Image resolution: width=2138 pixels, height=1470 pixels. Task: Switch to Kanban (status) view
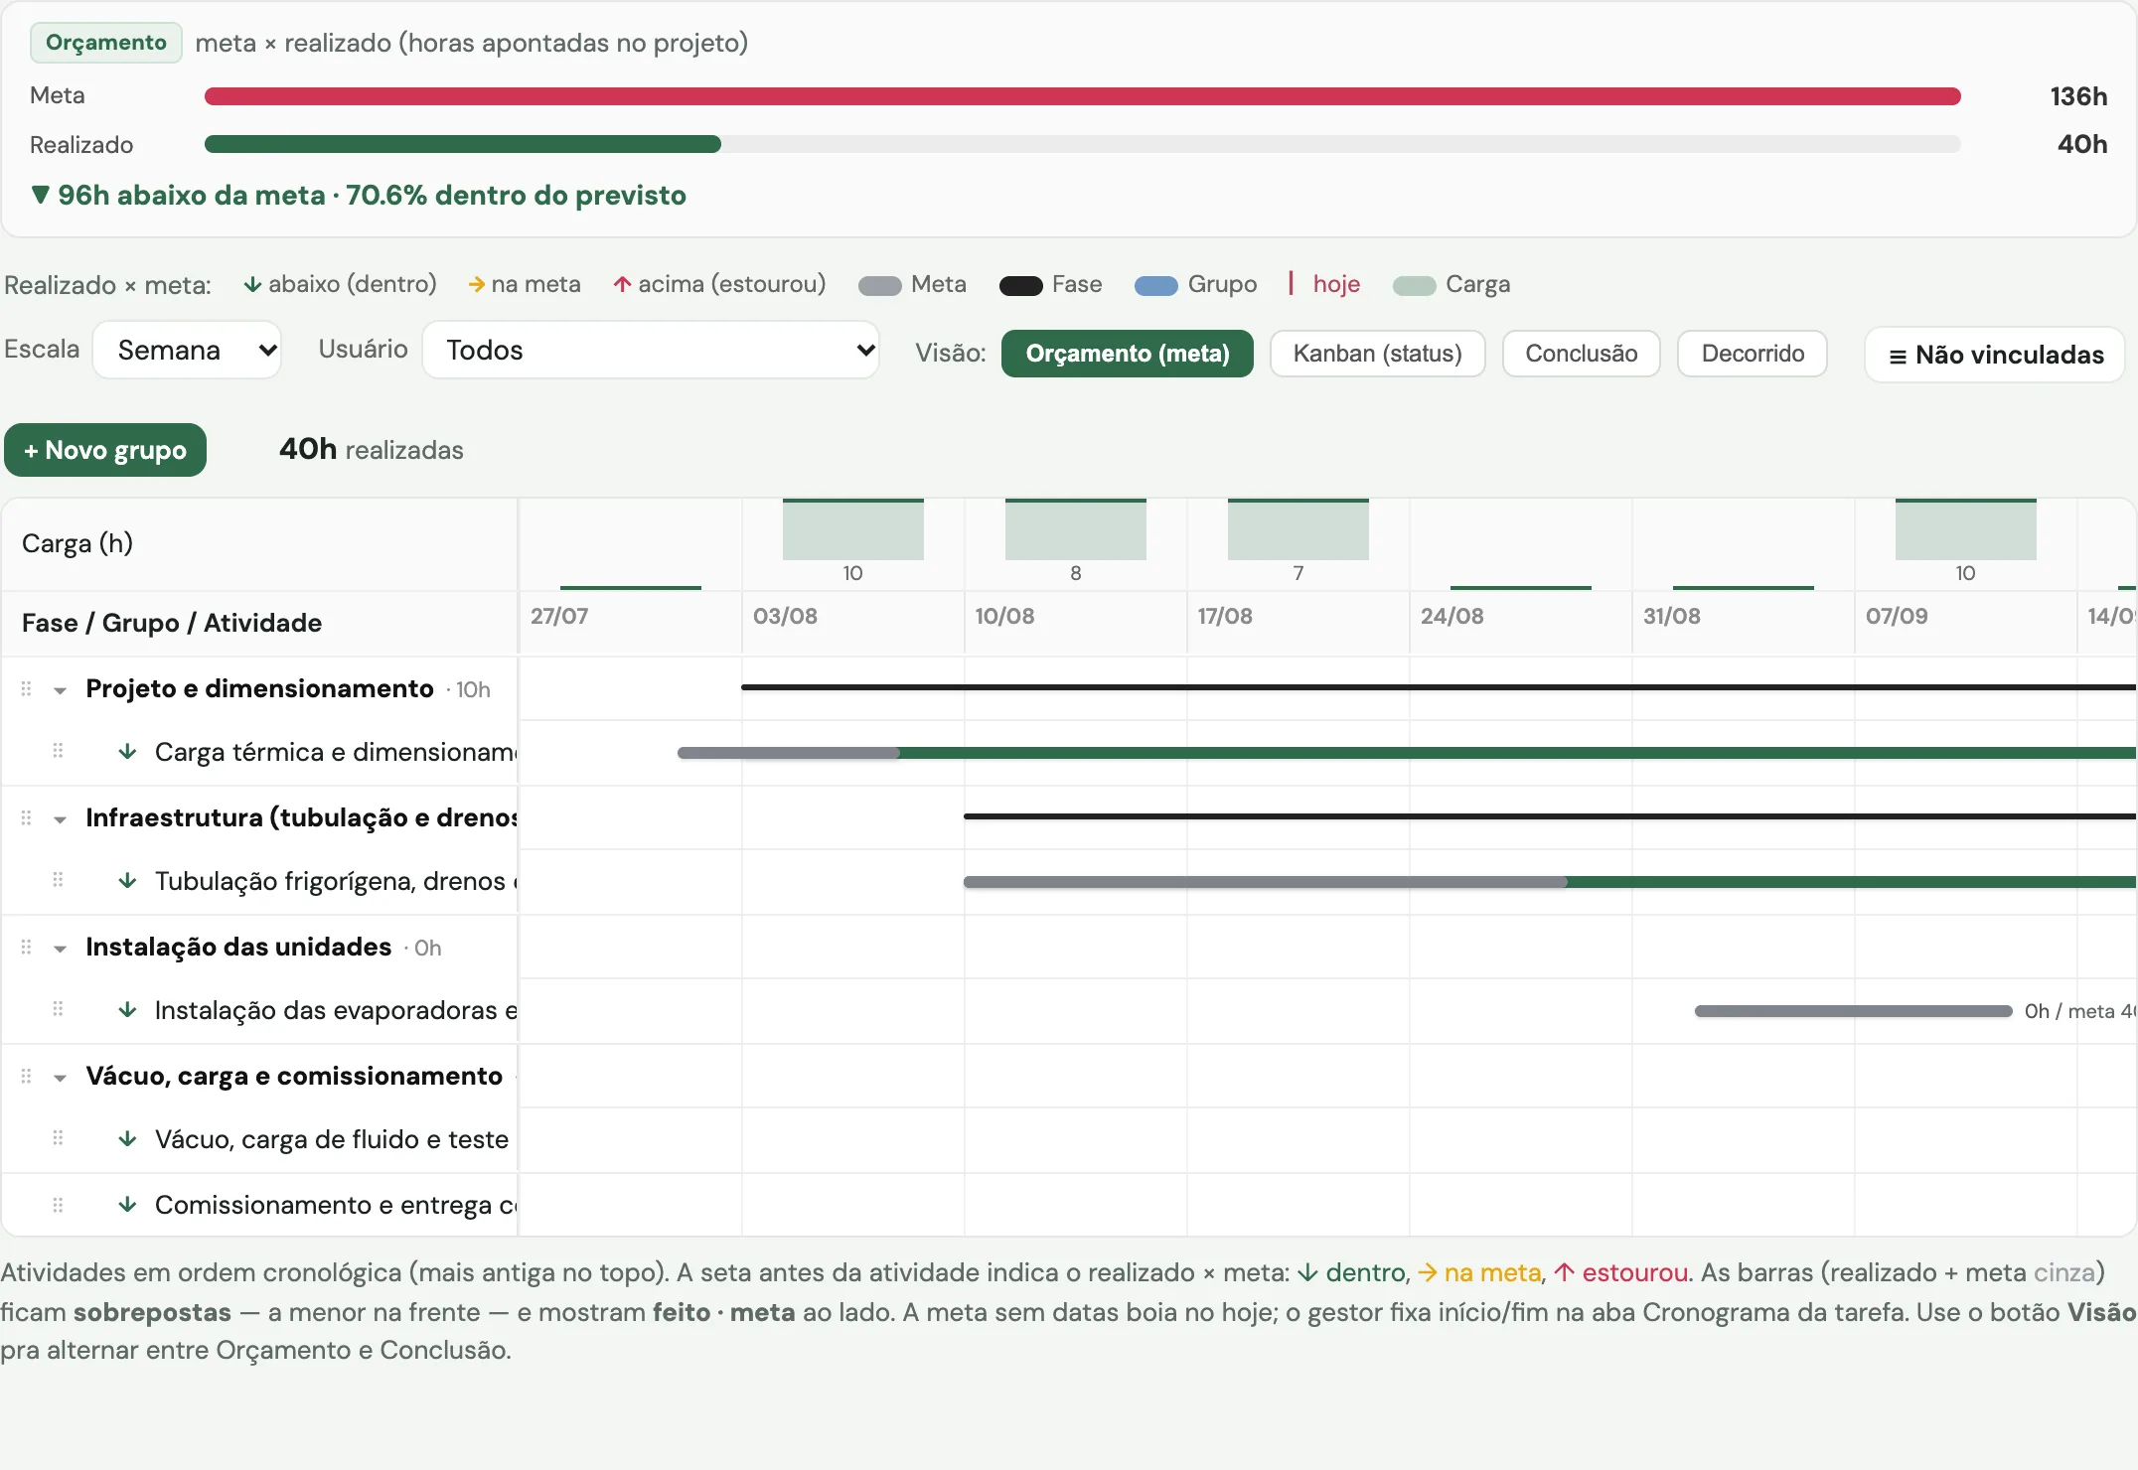(x=1377, y=354)
